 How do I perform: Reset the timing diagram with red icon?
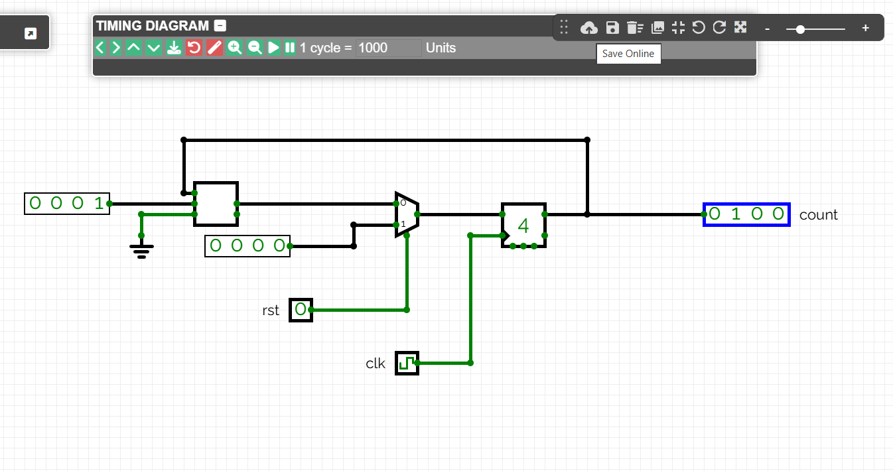[x=194, y=48]
